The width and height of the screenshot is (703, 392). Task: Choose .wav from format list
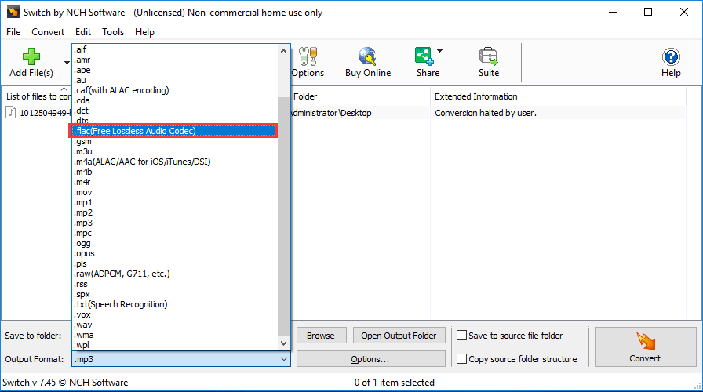(175, 325)
